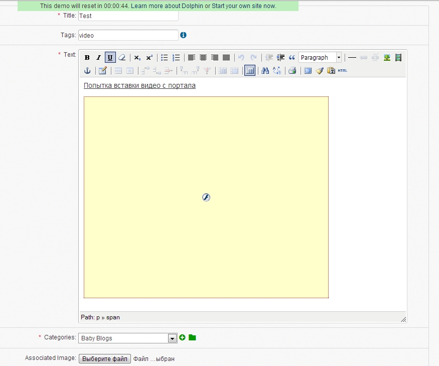
Task: Click the Title input field
Action: click(x=128, y=16)
